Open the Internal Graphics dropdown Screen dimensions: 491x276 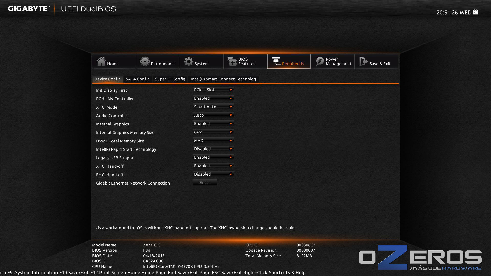[x=213, y=124]
